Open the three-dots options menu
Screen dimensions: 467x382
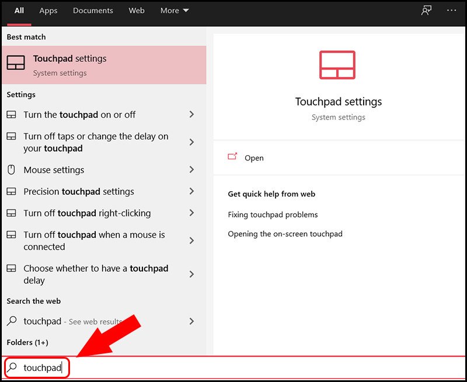(x=451, y=10)
